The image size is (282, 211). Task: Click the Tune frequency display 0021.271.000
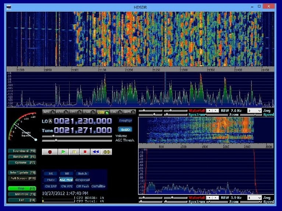coord(83,130)
